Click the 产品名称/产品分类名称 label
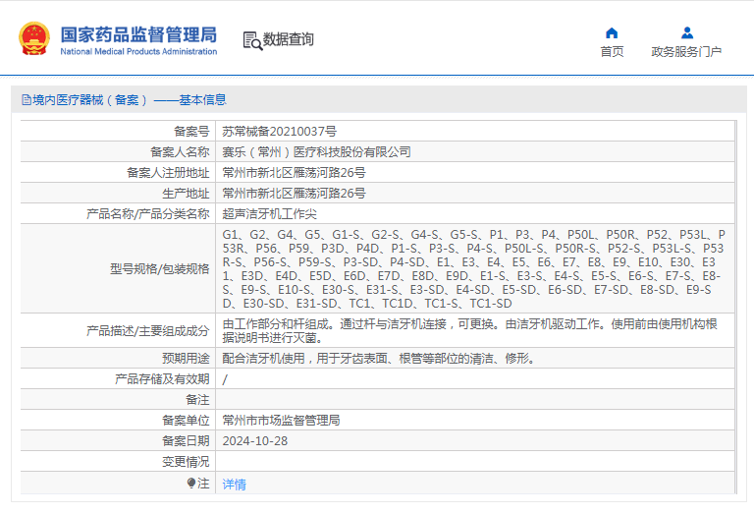Screen dimensions: 754x514 pos(147,214)
